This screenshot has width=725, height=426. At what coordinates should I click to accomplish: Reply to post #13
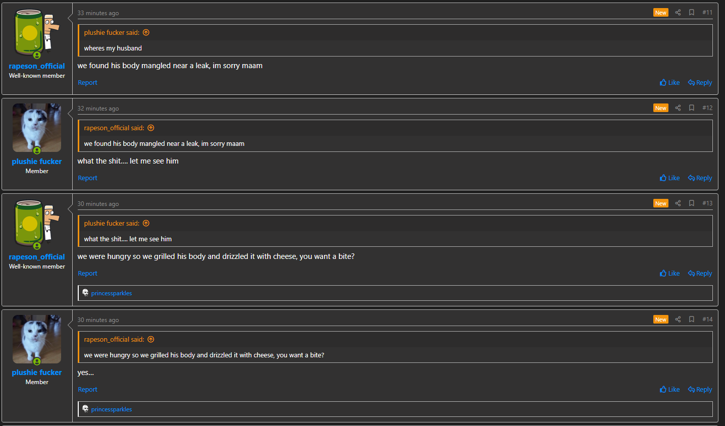(x=700, y=273)
